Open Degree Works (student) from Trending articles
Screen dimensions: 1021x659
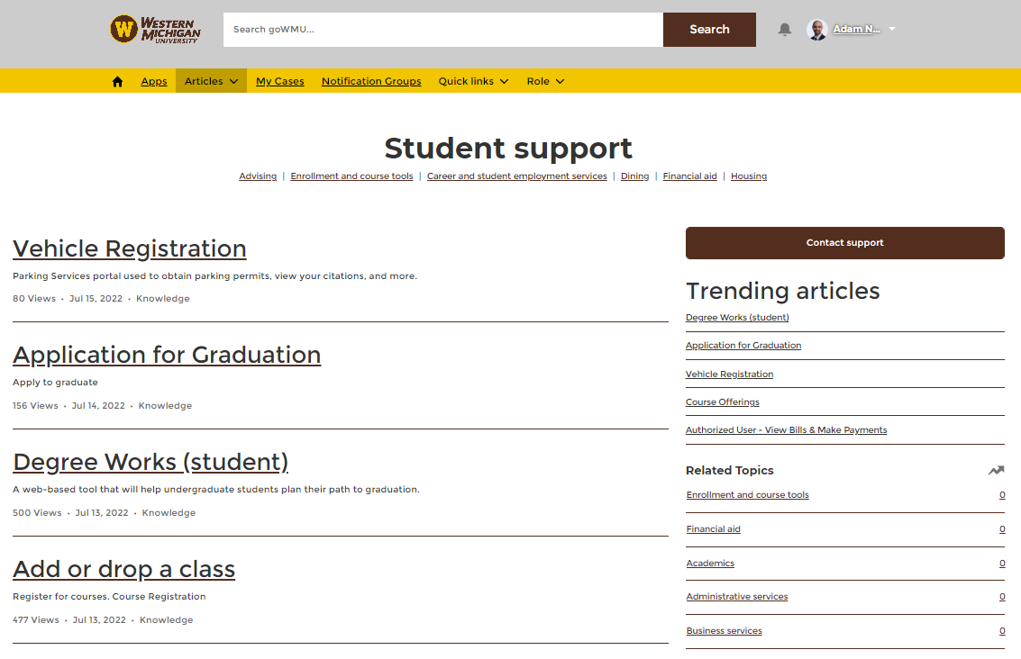737,317
